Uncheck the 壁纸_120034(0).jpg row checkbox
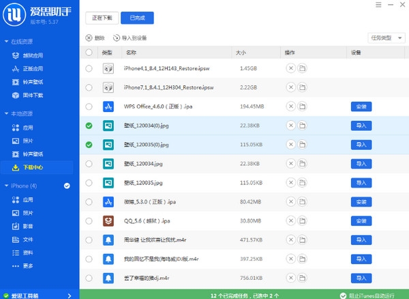 pyautogui.click(x=89, y=126)
